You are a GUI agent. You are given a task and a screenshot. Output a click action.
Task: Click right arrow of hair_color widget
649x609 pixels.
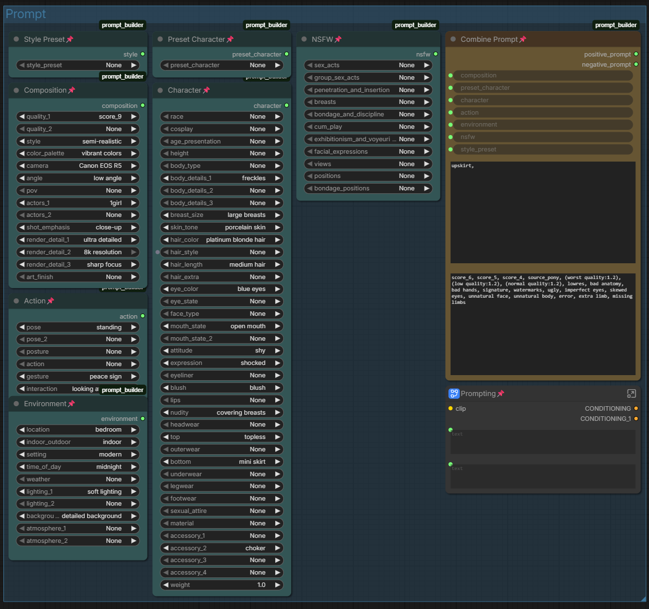pos(278,240)
